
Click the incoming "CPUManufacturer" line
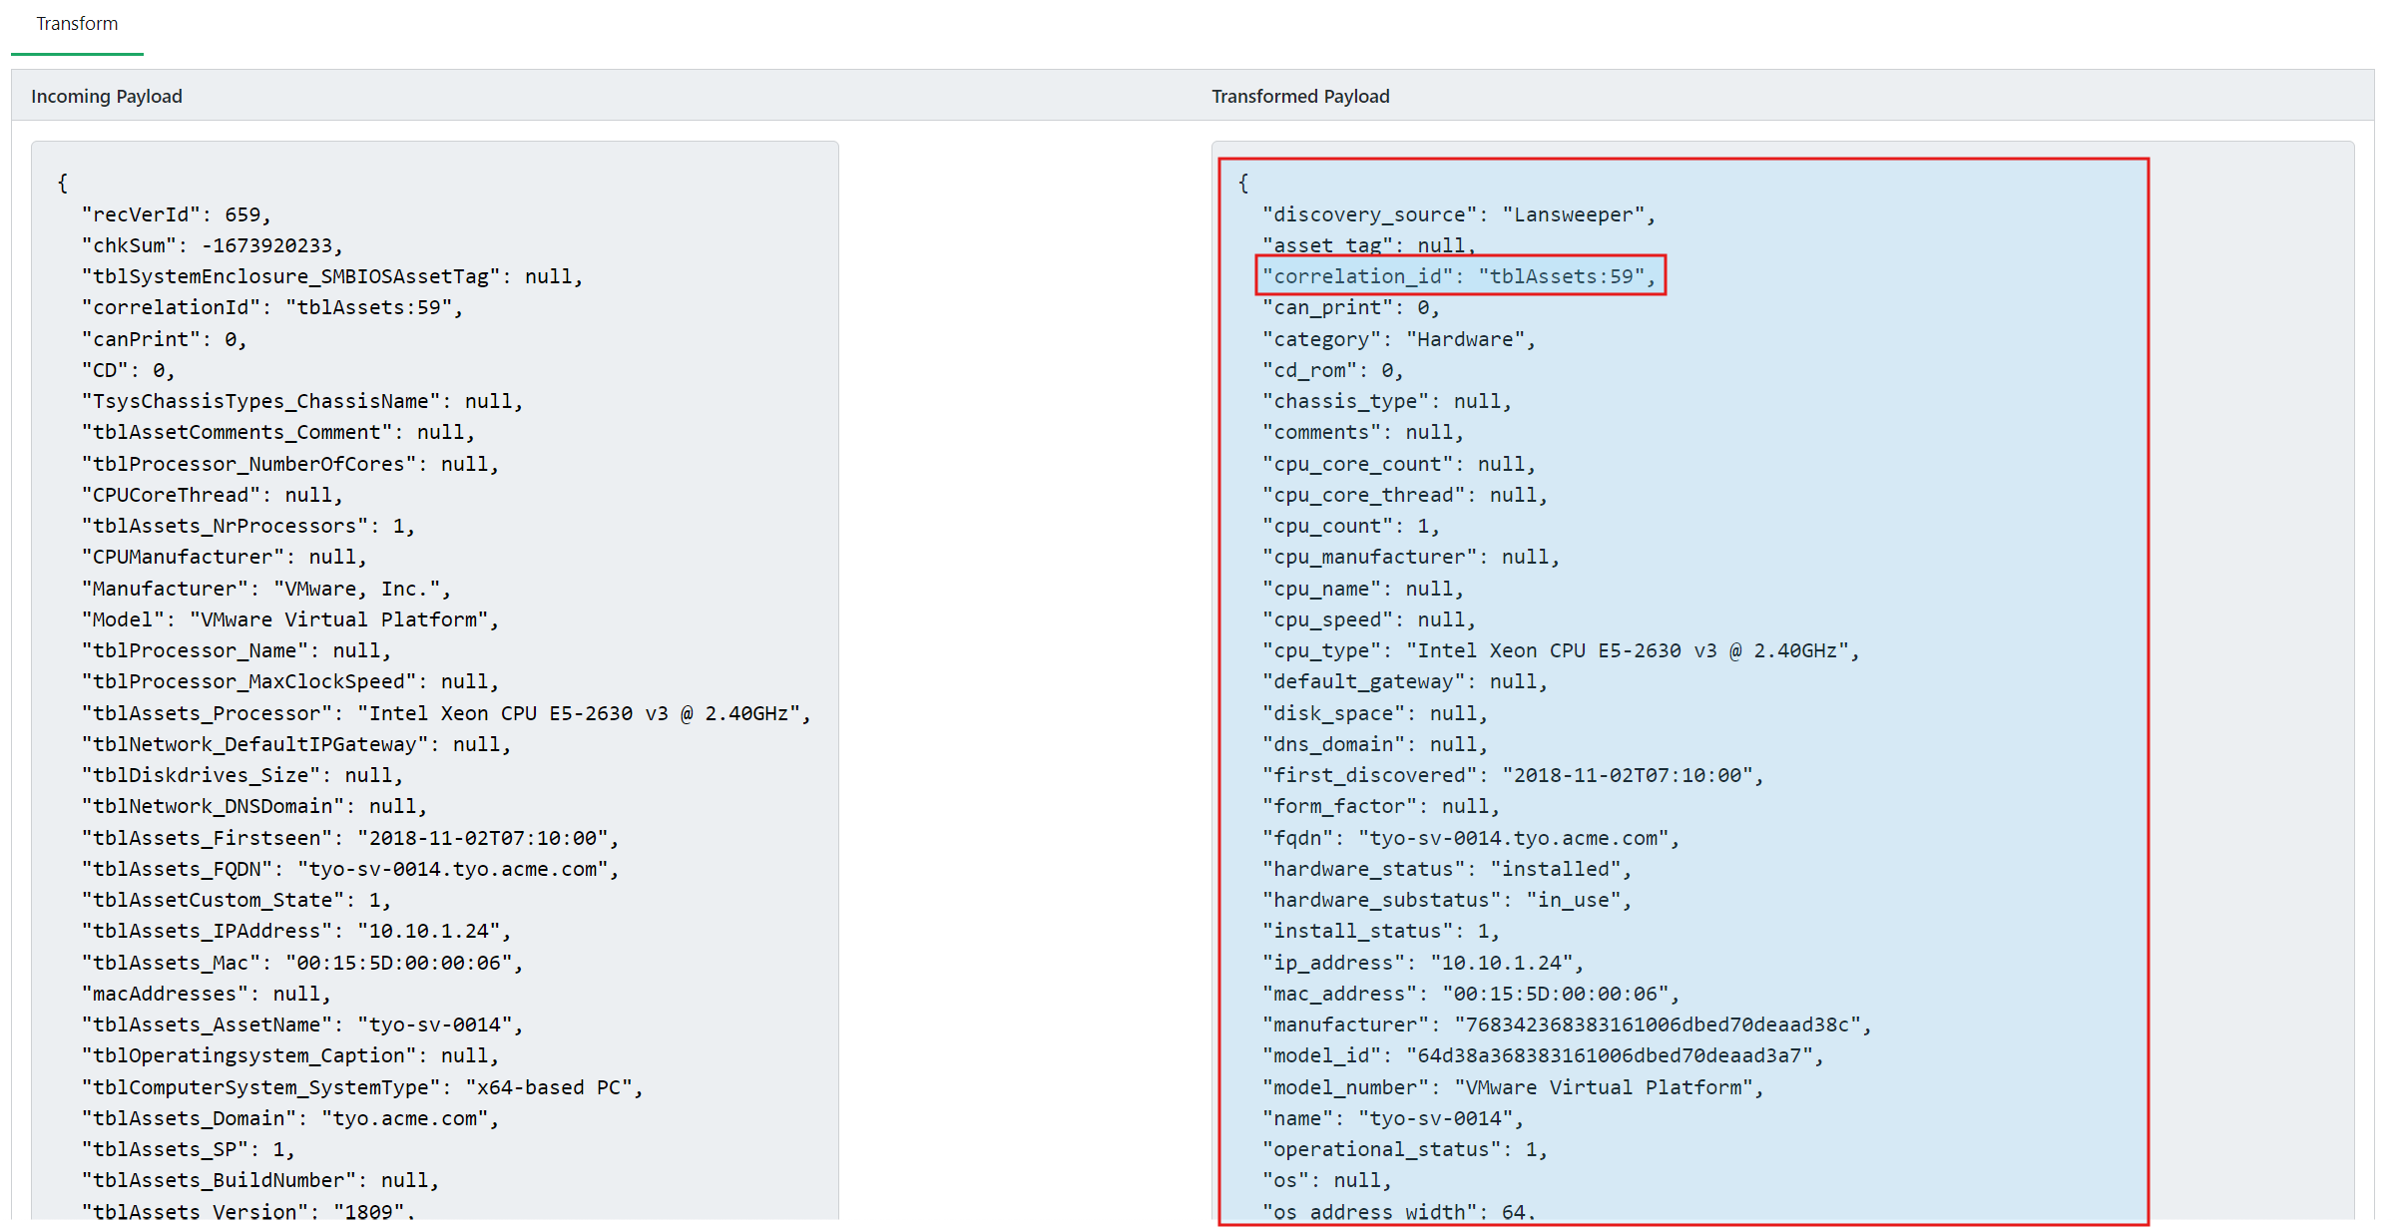click(x=225, y=557)
